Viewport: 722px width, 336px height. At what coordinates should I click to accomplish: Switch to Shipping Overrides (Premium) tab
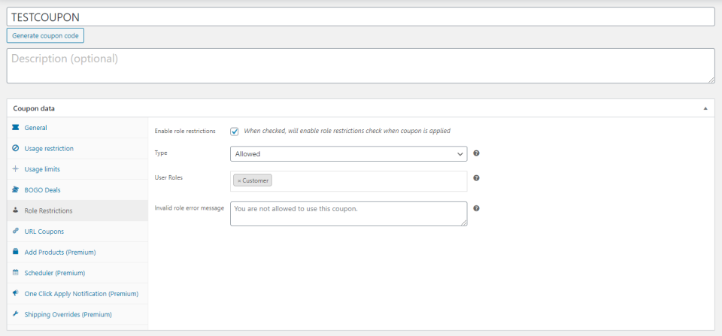[68, 314]
